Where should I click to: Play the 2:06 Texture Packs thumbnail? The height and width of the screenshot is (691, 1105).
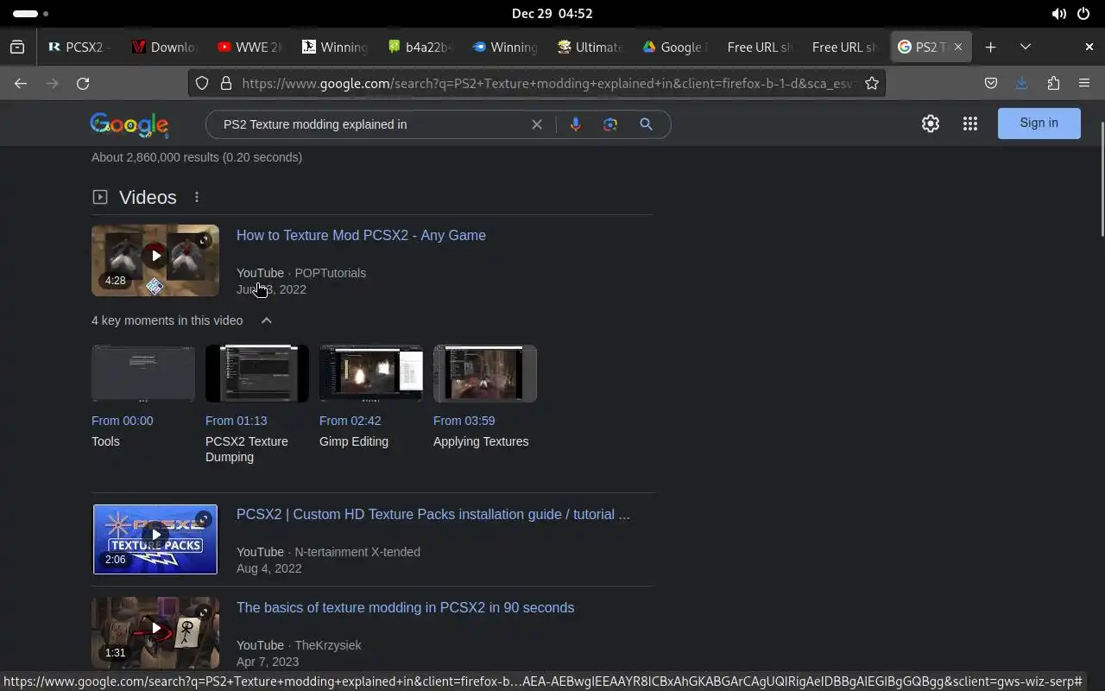coord(155,539)
